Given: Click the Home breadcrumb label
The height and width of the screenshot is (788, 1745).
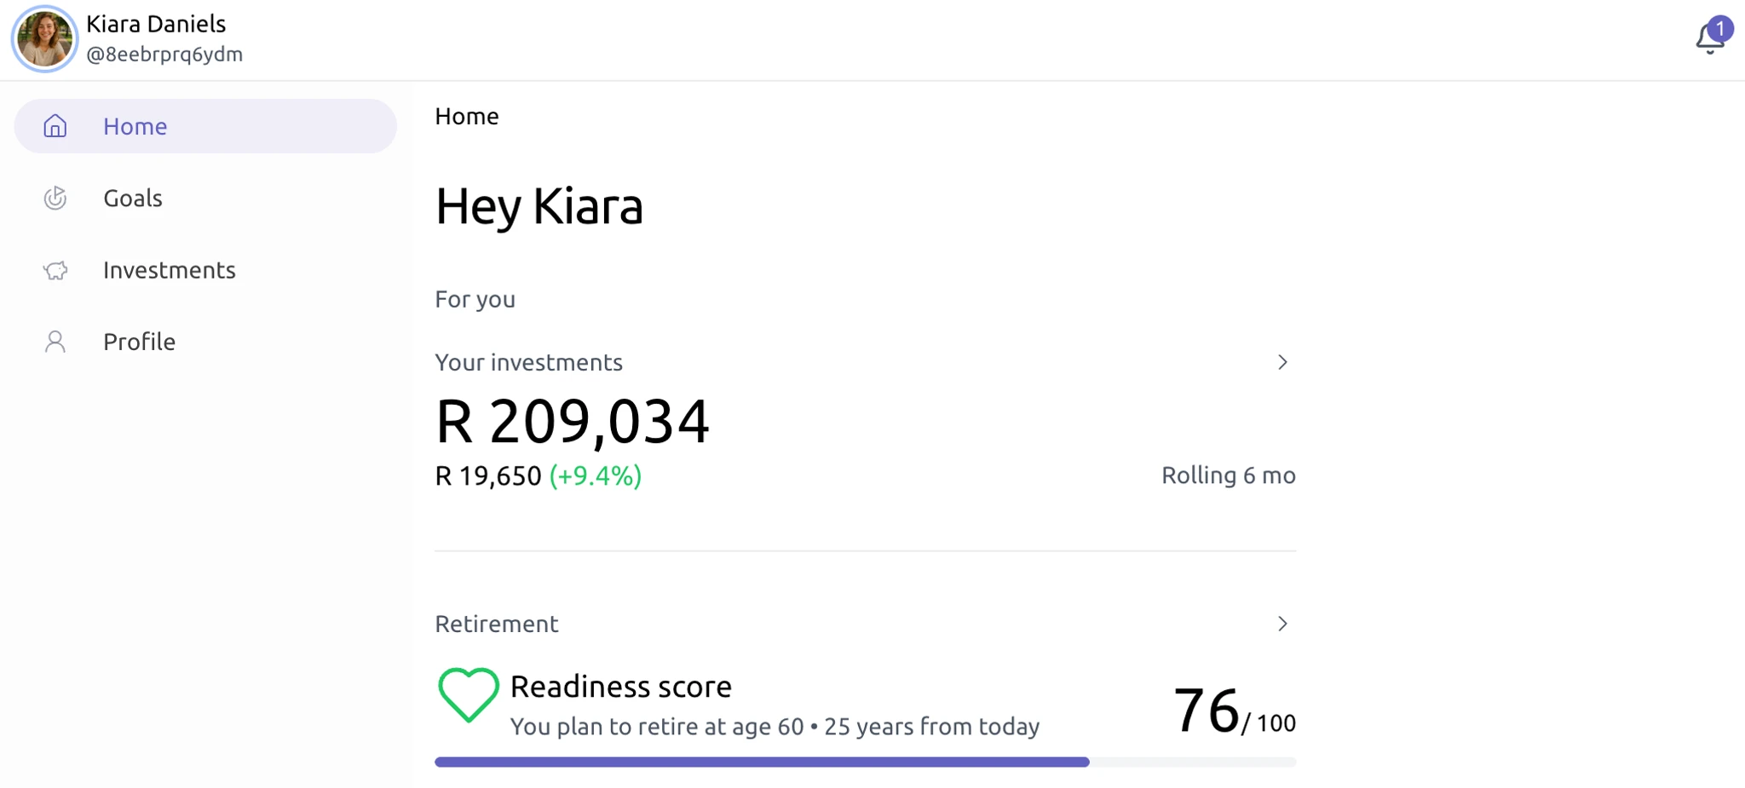Looking at the screenshot, I should pyautogui.click(x=466, y=116).
